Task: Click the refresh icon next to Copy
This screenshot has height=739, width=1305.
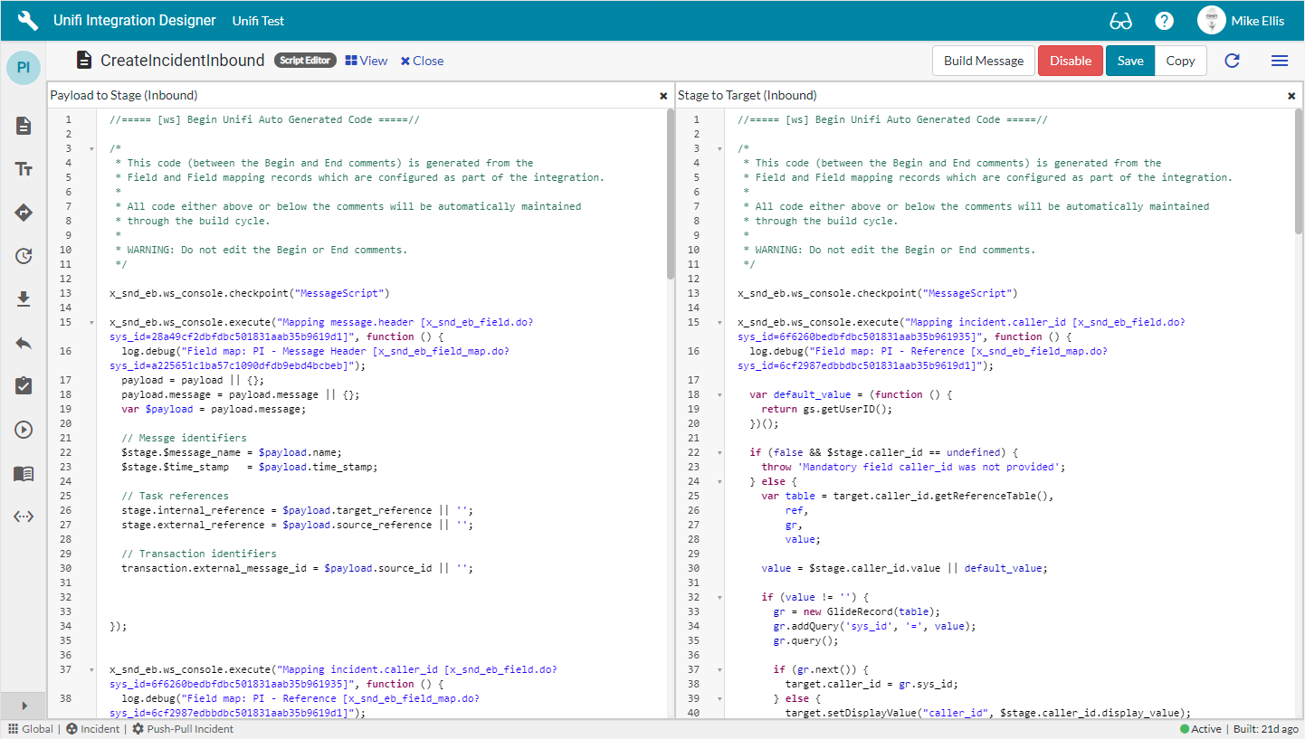Action: click(x=1232, y=61)
